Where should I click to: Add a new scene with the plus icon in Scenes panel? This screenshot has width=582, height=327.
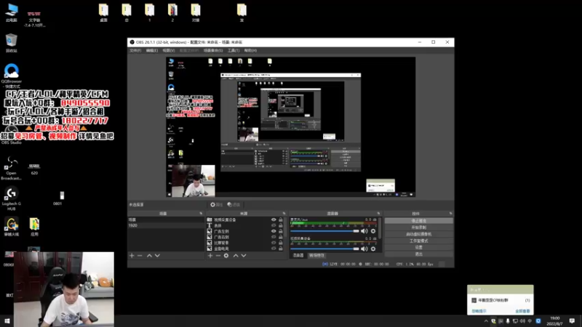(x=132, y=256)
